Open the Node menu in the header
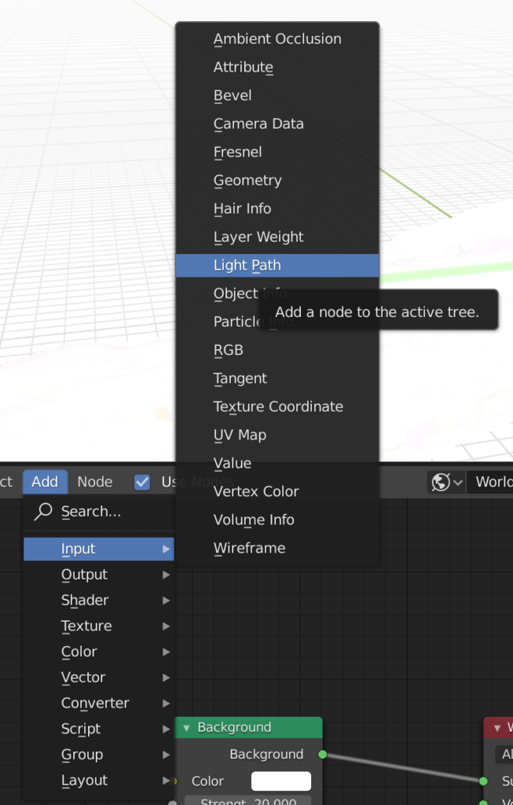The width and height of the screenshot is (513, 805). 95,482
